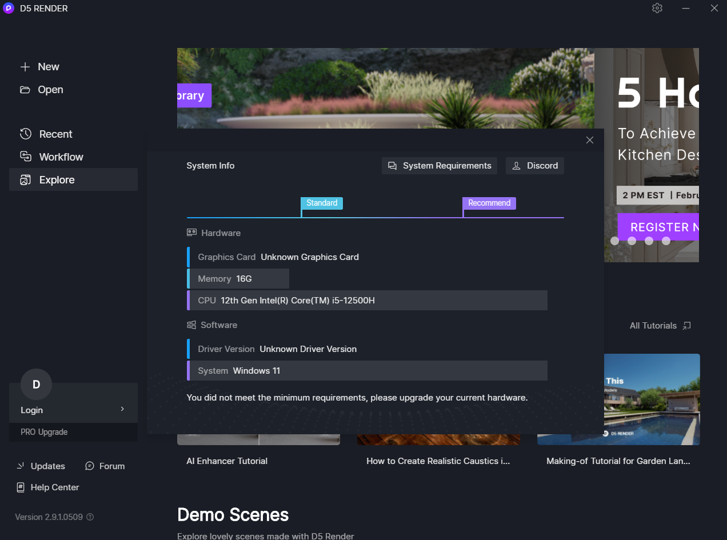Viewport: 727px width, 540px height.
Task: Click the version info question mark icon
Action: (90, 517)
